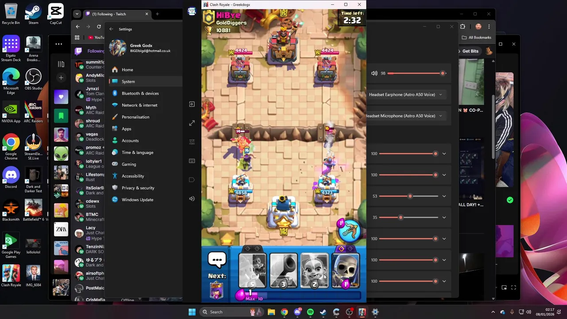Expand the first volume row showing 100
The width and height of the screenshot is (567, 319).
(x=444, y=154)
